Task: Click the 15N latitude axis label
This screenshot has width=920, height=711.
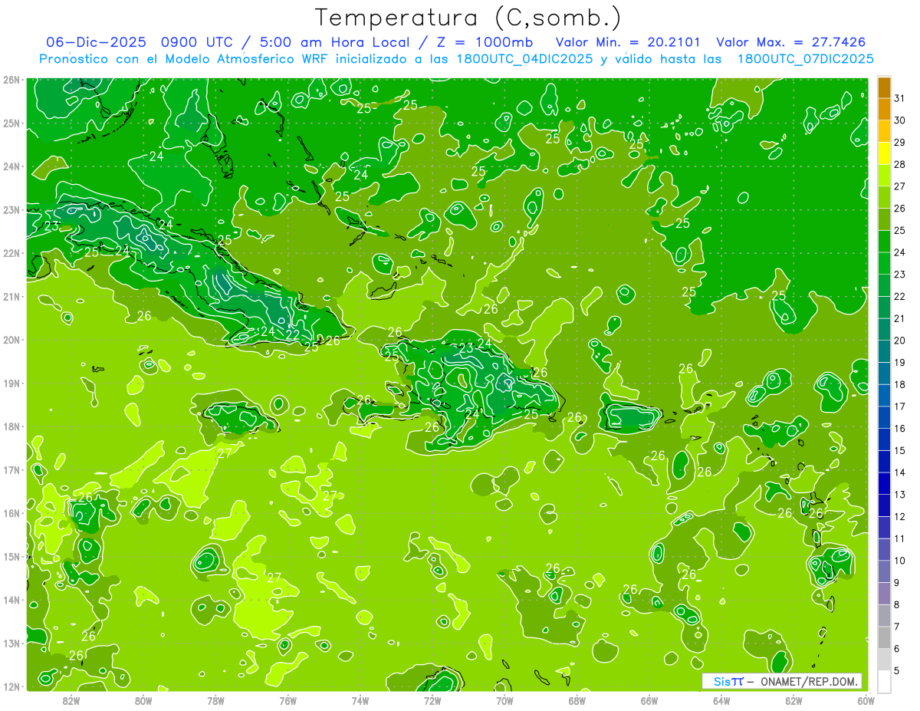Action: tap(11, 556)
